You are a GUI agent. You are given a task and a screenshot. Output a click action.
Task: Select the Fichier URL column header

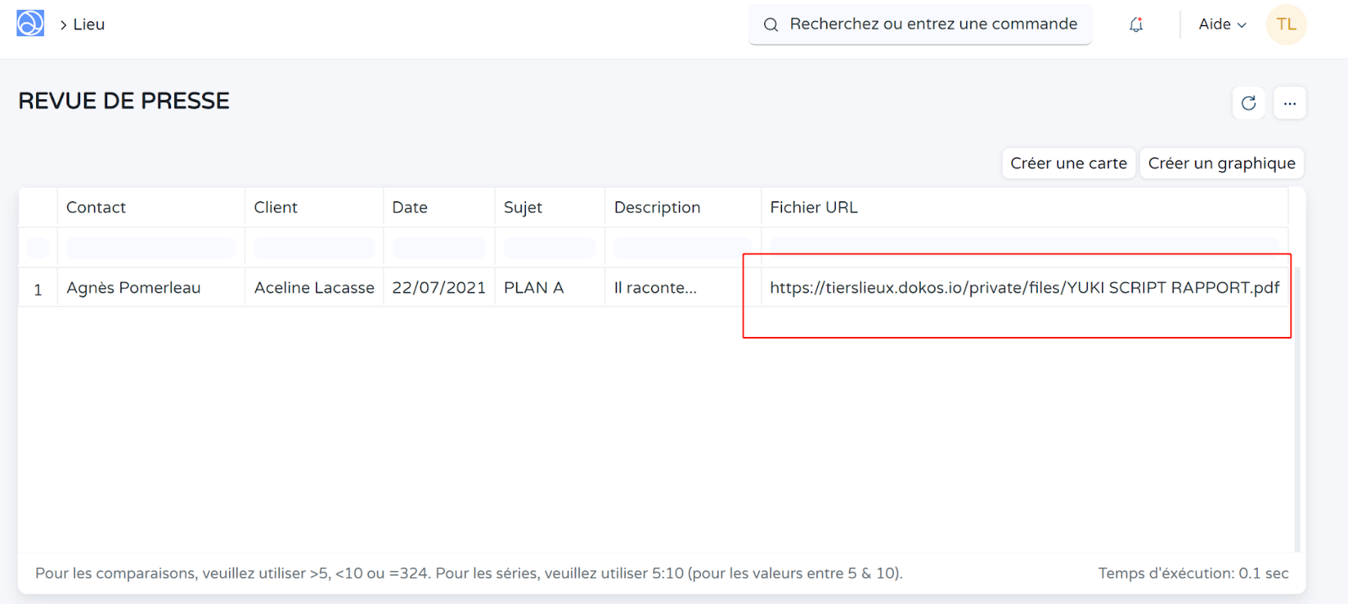pos(813,207)
